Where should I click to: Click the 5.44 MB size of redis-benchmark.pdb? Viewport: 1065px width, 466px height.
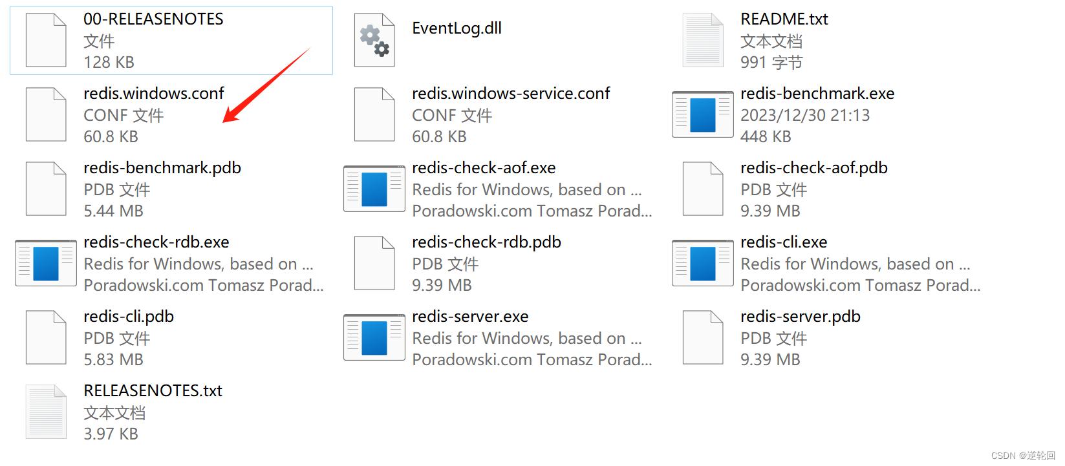point(113,211)
